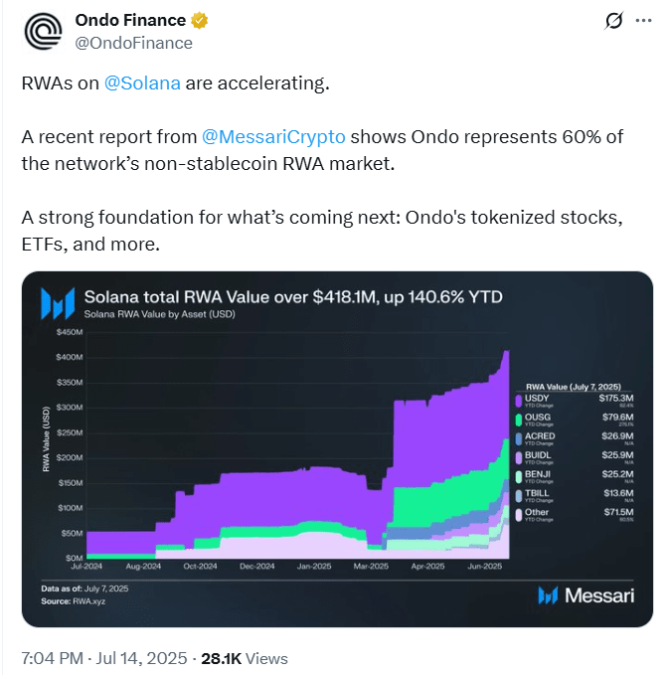Click the @OndoFinance handle

click(x=134, y=43)
